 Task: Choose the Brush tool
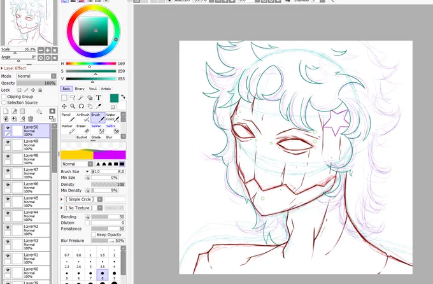tap(98, 117)
